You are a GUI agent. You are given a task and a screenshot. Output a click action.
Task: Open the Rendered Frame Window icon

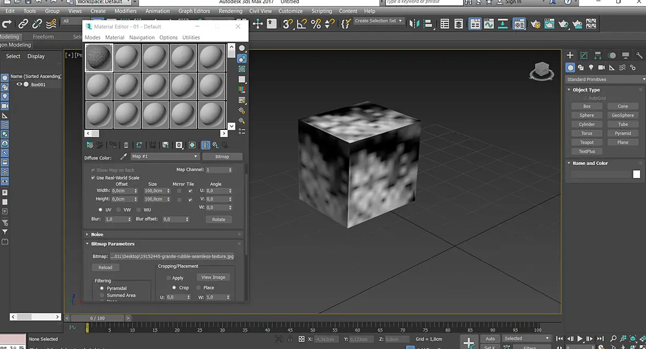point(549,24)
